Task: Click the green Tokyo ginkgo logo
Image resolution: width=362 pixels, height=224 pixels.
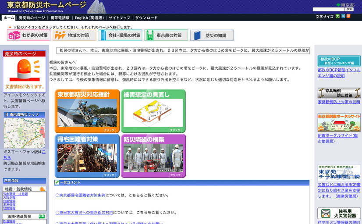Action: pos(338,5)
